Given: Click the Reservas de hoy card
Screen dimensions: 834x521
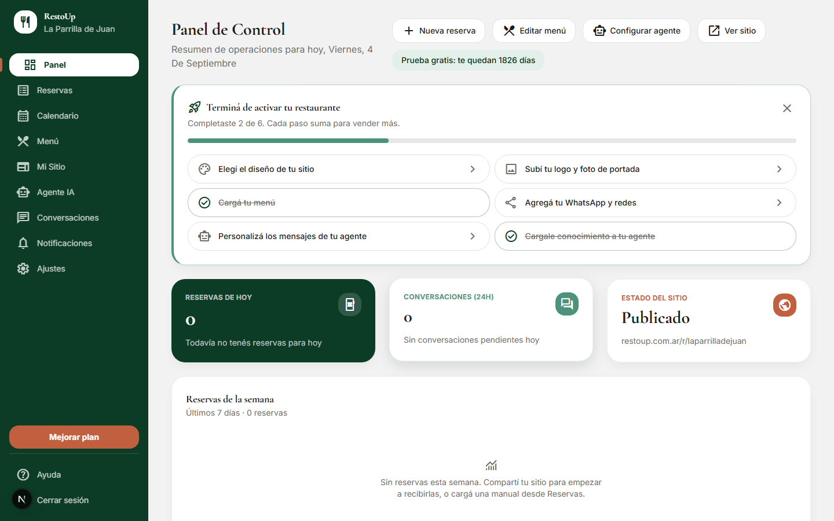Looking at the screenshot, I should coord(273,321).
